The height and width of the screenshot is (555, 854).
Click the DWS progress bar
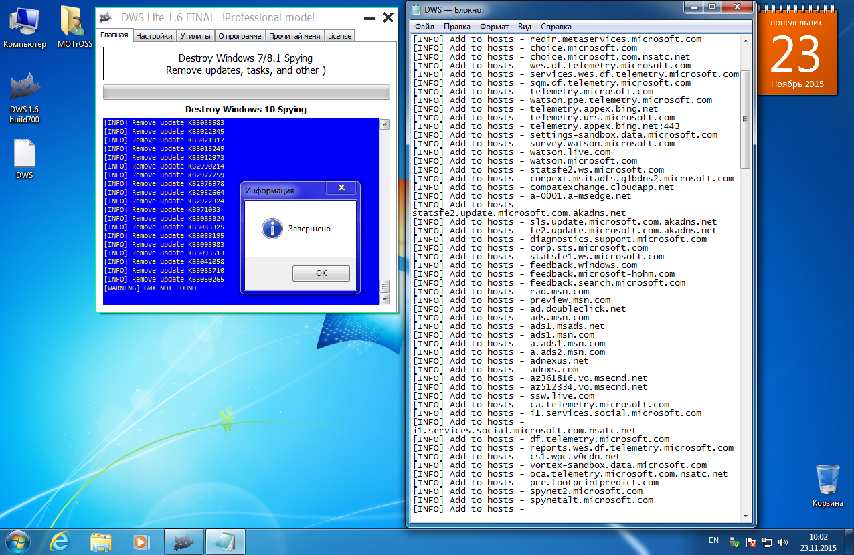pos(246,92)
